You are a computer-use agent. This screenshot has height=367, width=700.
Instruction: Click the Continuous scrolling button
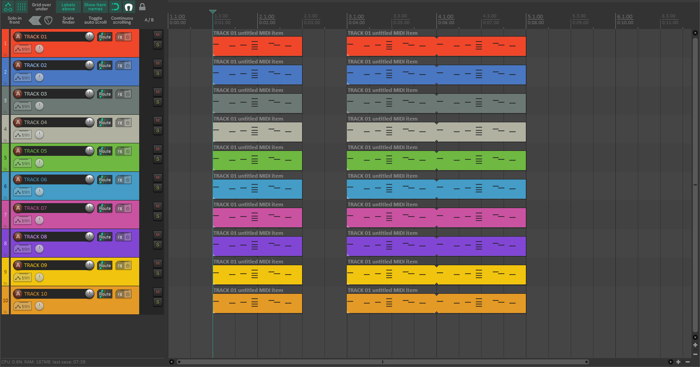pyautogui.click(x=122, y=20)
